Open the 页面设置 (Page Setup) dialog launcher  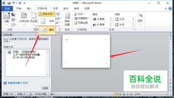tap(60, 30)
